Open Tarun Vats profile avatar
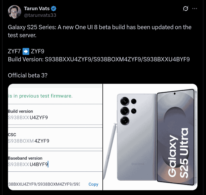Viewport: 206px width, 195px height. pos(14,12)
